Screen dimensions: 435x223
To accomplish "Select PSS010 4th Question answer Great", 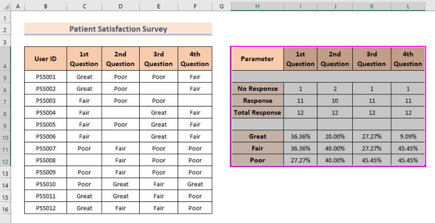I will pos(195,184).
